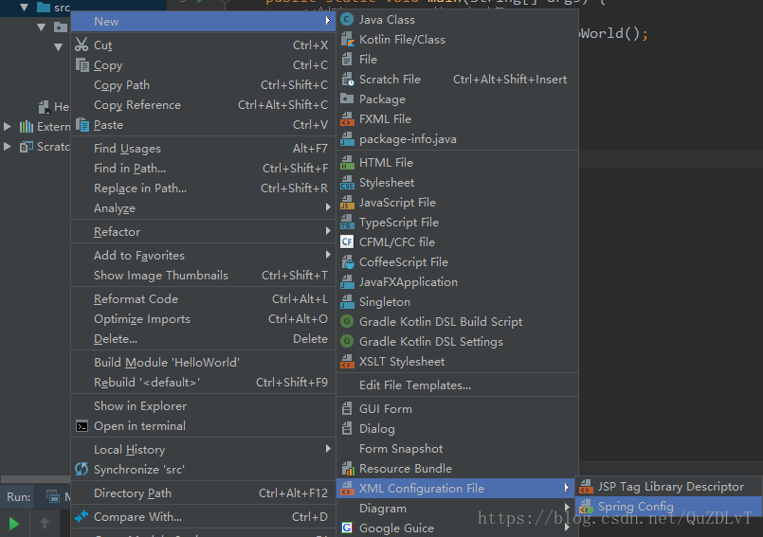Select the plain File menu entry
Screen dimensions: 763x537
pyautogui.click(x=458, y=60)
